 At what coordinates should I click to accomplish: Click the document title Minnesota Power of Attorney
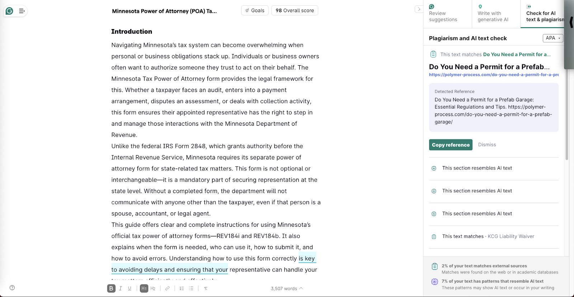(164, 11)
